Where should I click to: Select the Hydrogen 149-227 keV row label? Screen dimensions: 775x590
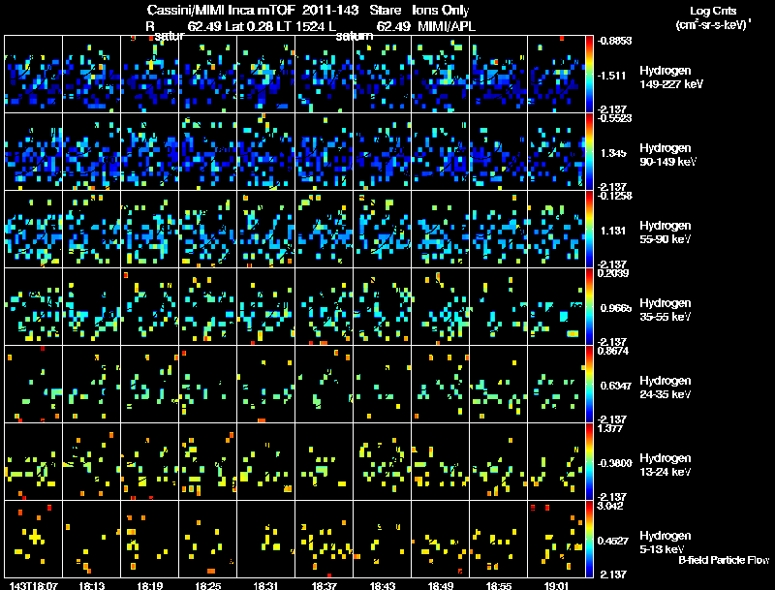point(670,78)
